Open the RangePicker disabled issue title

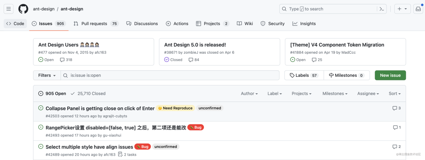[116, 127]
